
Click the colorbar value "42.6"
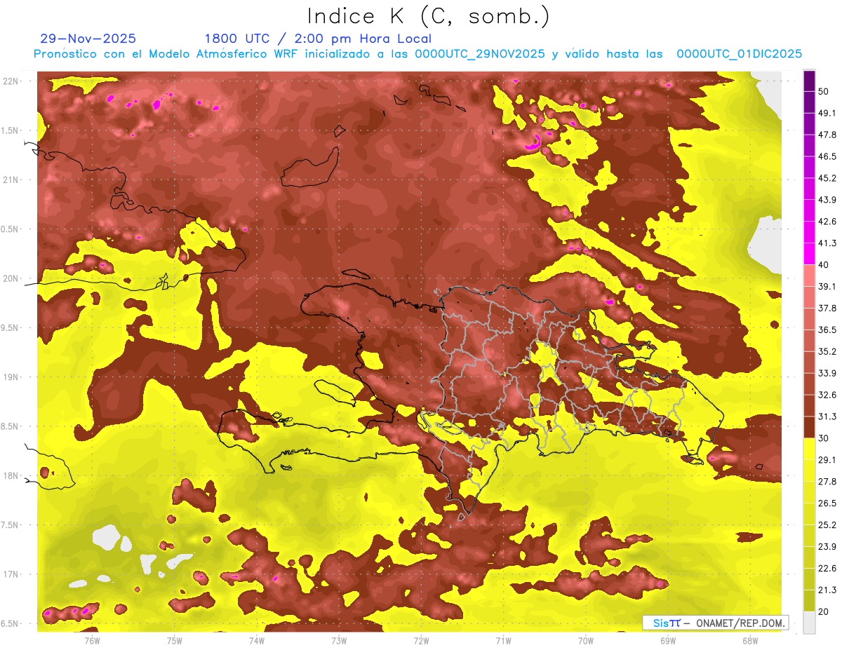tap(827, 222)
